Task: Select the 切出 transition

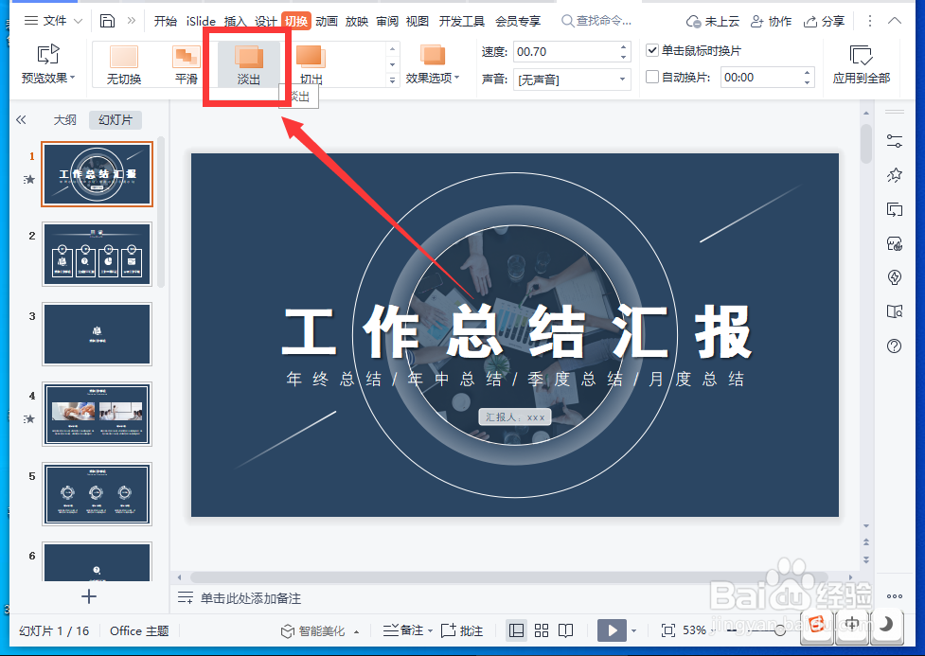Action: [x=311, y=65]
